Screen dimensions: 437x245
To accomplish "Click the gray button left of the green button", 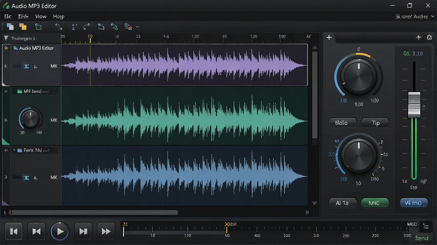I will 343,203.
